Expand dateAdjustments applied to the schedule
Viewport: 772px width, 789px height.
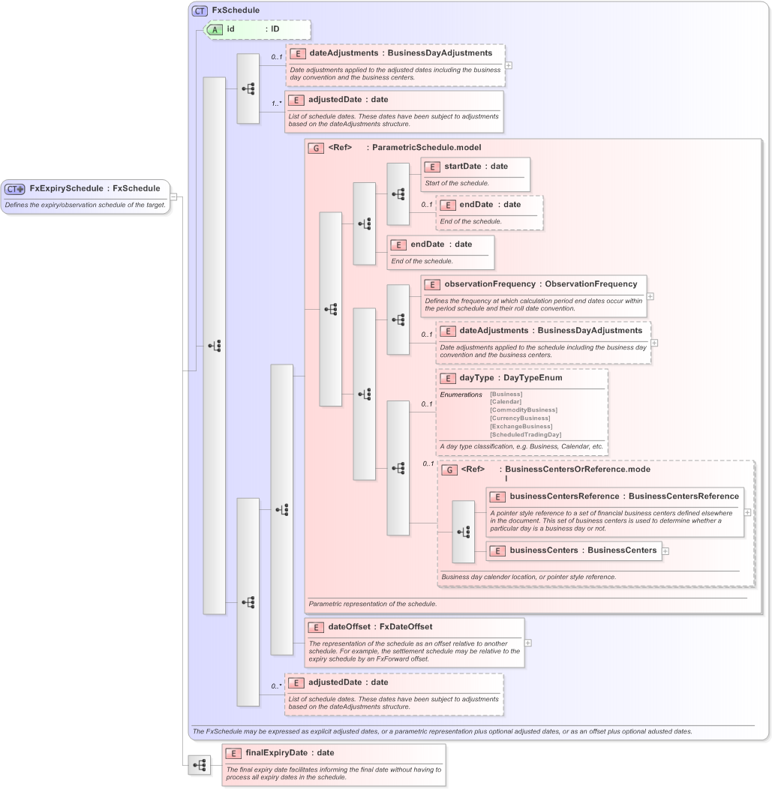click(x=654, y=343)
